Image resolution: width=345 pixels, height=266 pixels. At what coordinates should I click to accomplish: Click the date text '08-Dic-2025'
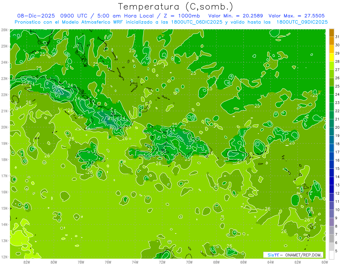(37, 16)
